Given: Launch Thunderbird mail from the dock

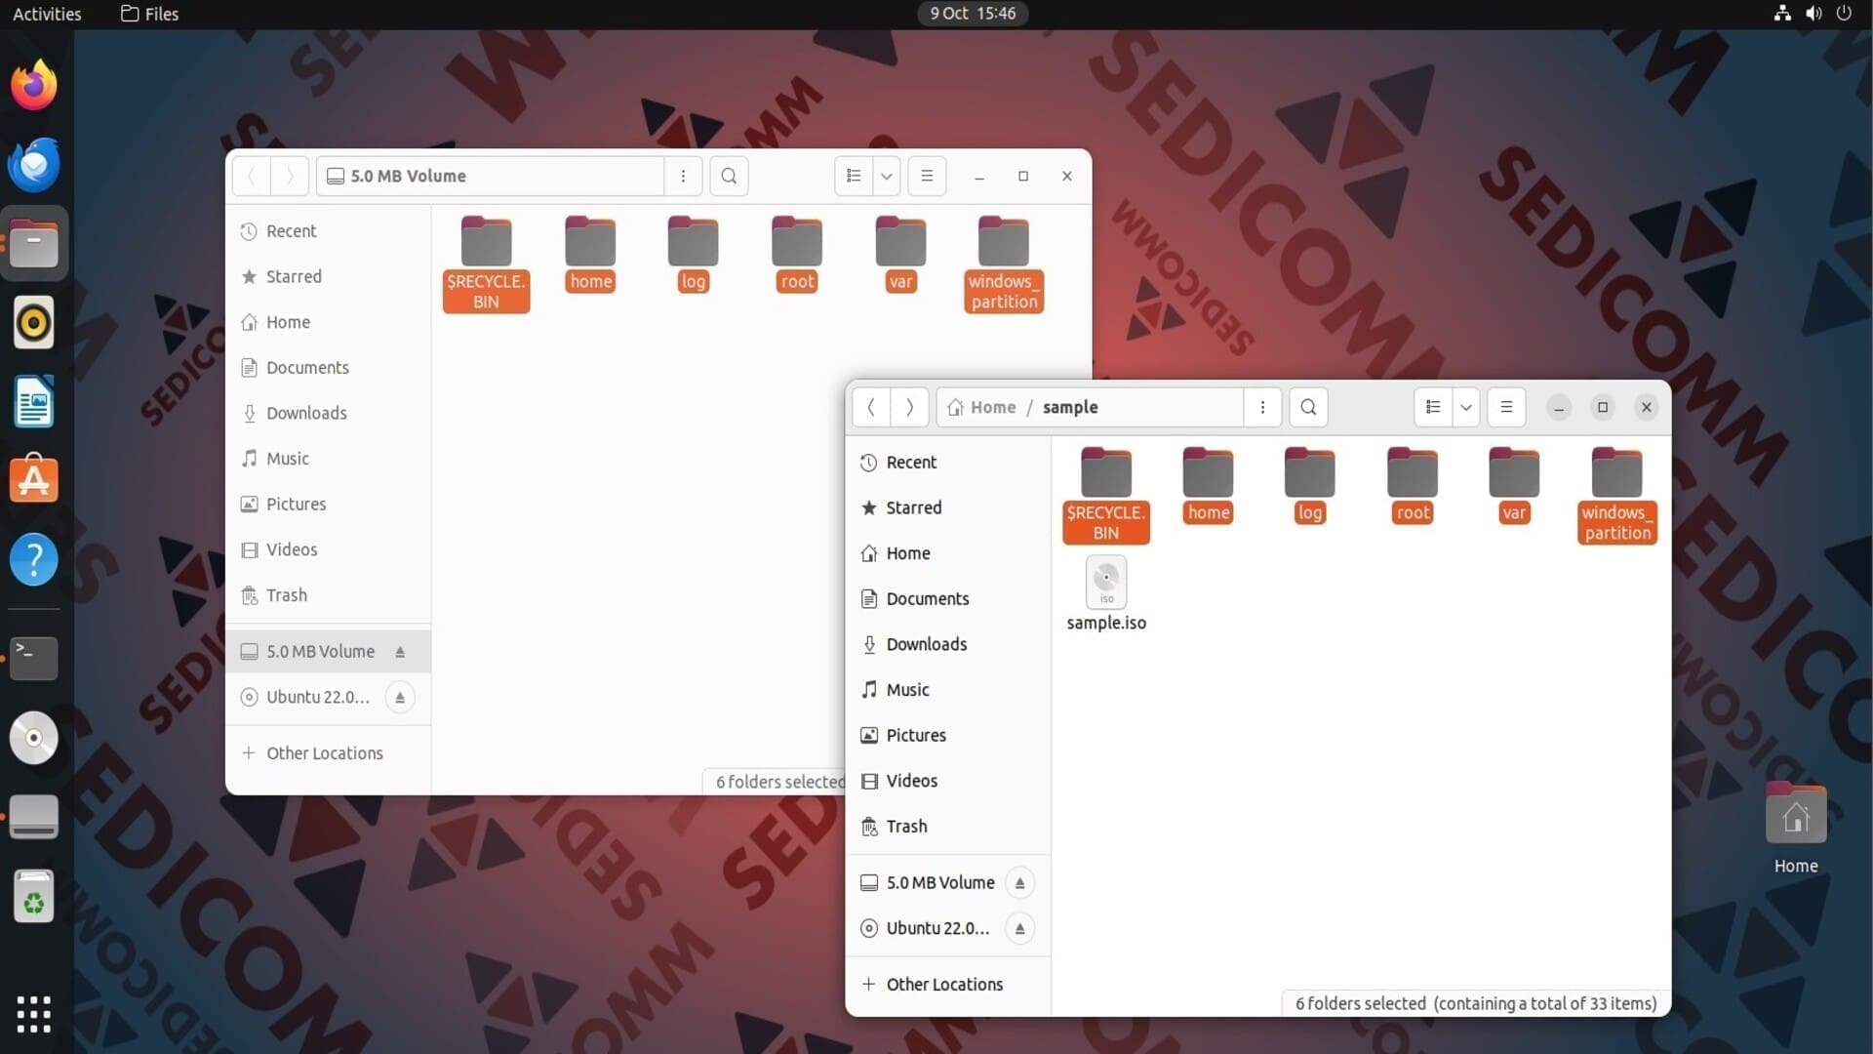Looking at the screenshot, I should click(x=34, y=164).
